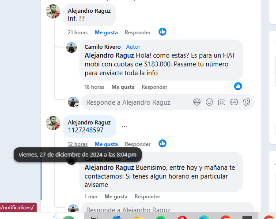The image size is (276, 219).
Task: Click the 'Responde a Alejandro Raguz' input field
Action: (x=167, y=102)
